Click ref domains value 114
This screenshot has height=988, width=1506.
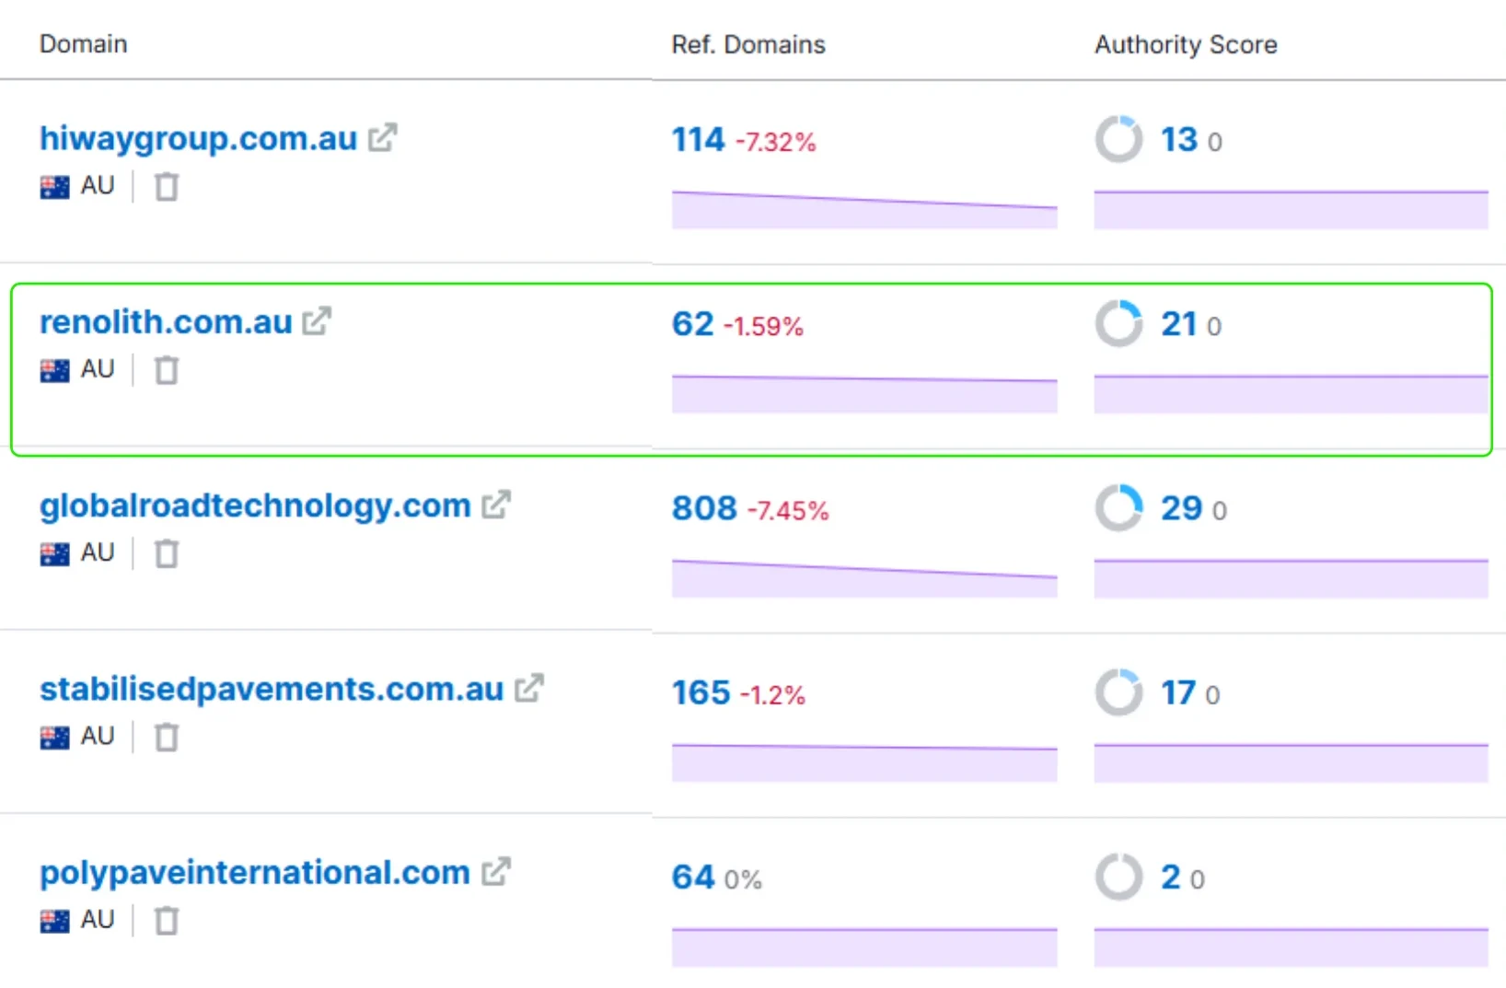pyautogui.click(x=699, y=140)
